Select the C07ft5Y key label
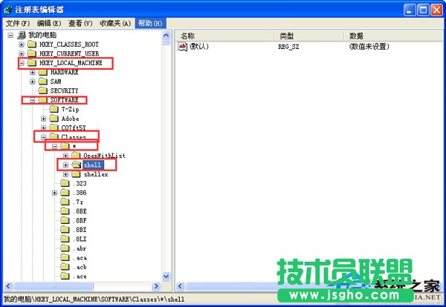Image resolution: width=446 pixels, height=307 pixels. click(74, 128)
